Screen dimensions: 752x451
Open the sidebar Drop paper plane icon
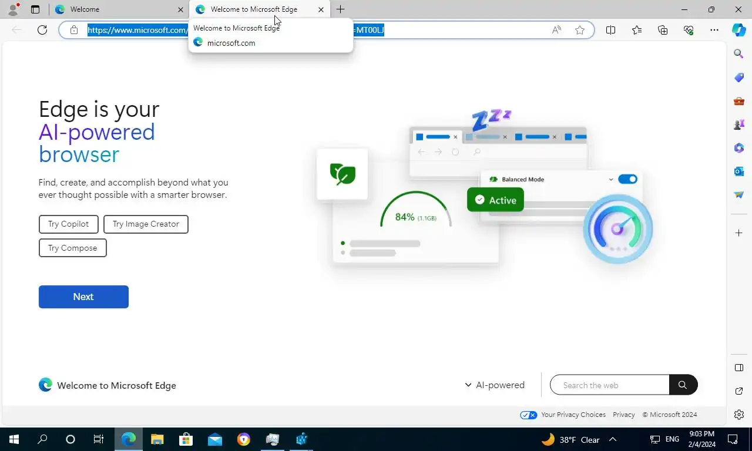pyautogui.click(x=739, y=195)
